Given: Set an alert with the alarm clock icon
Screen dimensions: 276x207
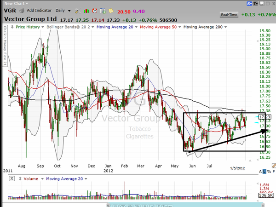Looking at the screenshot, I should coord(95,11).
